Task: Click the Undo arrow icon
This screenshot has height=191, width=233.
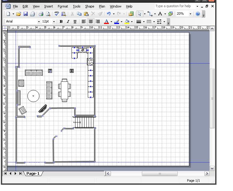Action: tap(109, 14)
